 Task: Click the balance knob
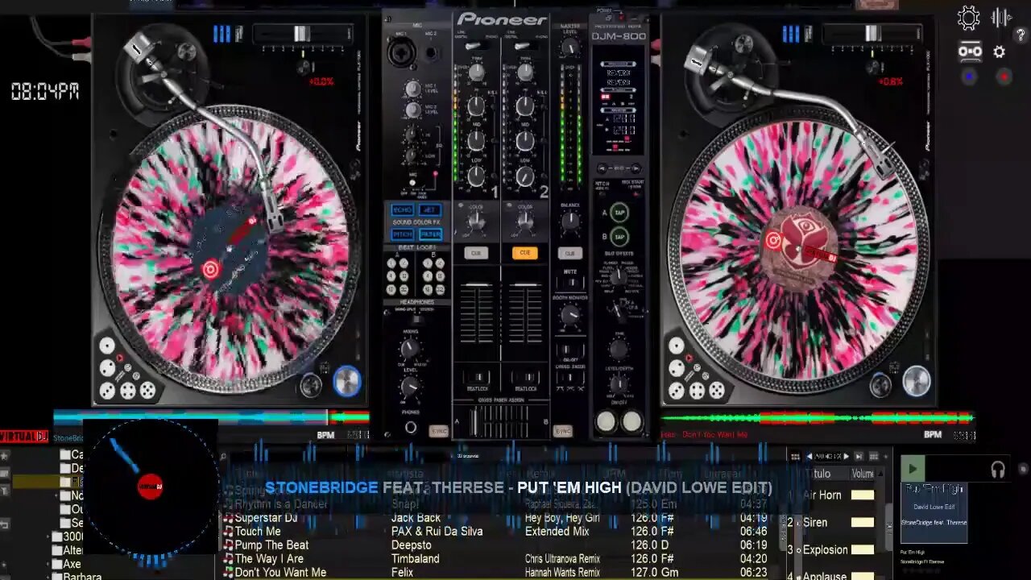tap(570, 221)
